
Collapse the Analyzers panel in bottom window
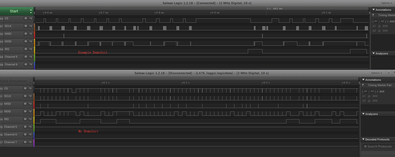tap(363, 114)
